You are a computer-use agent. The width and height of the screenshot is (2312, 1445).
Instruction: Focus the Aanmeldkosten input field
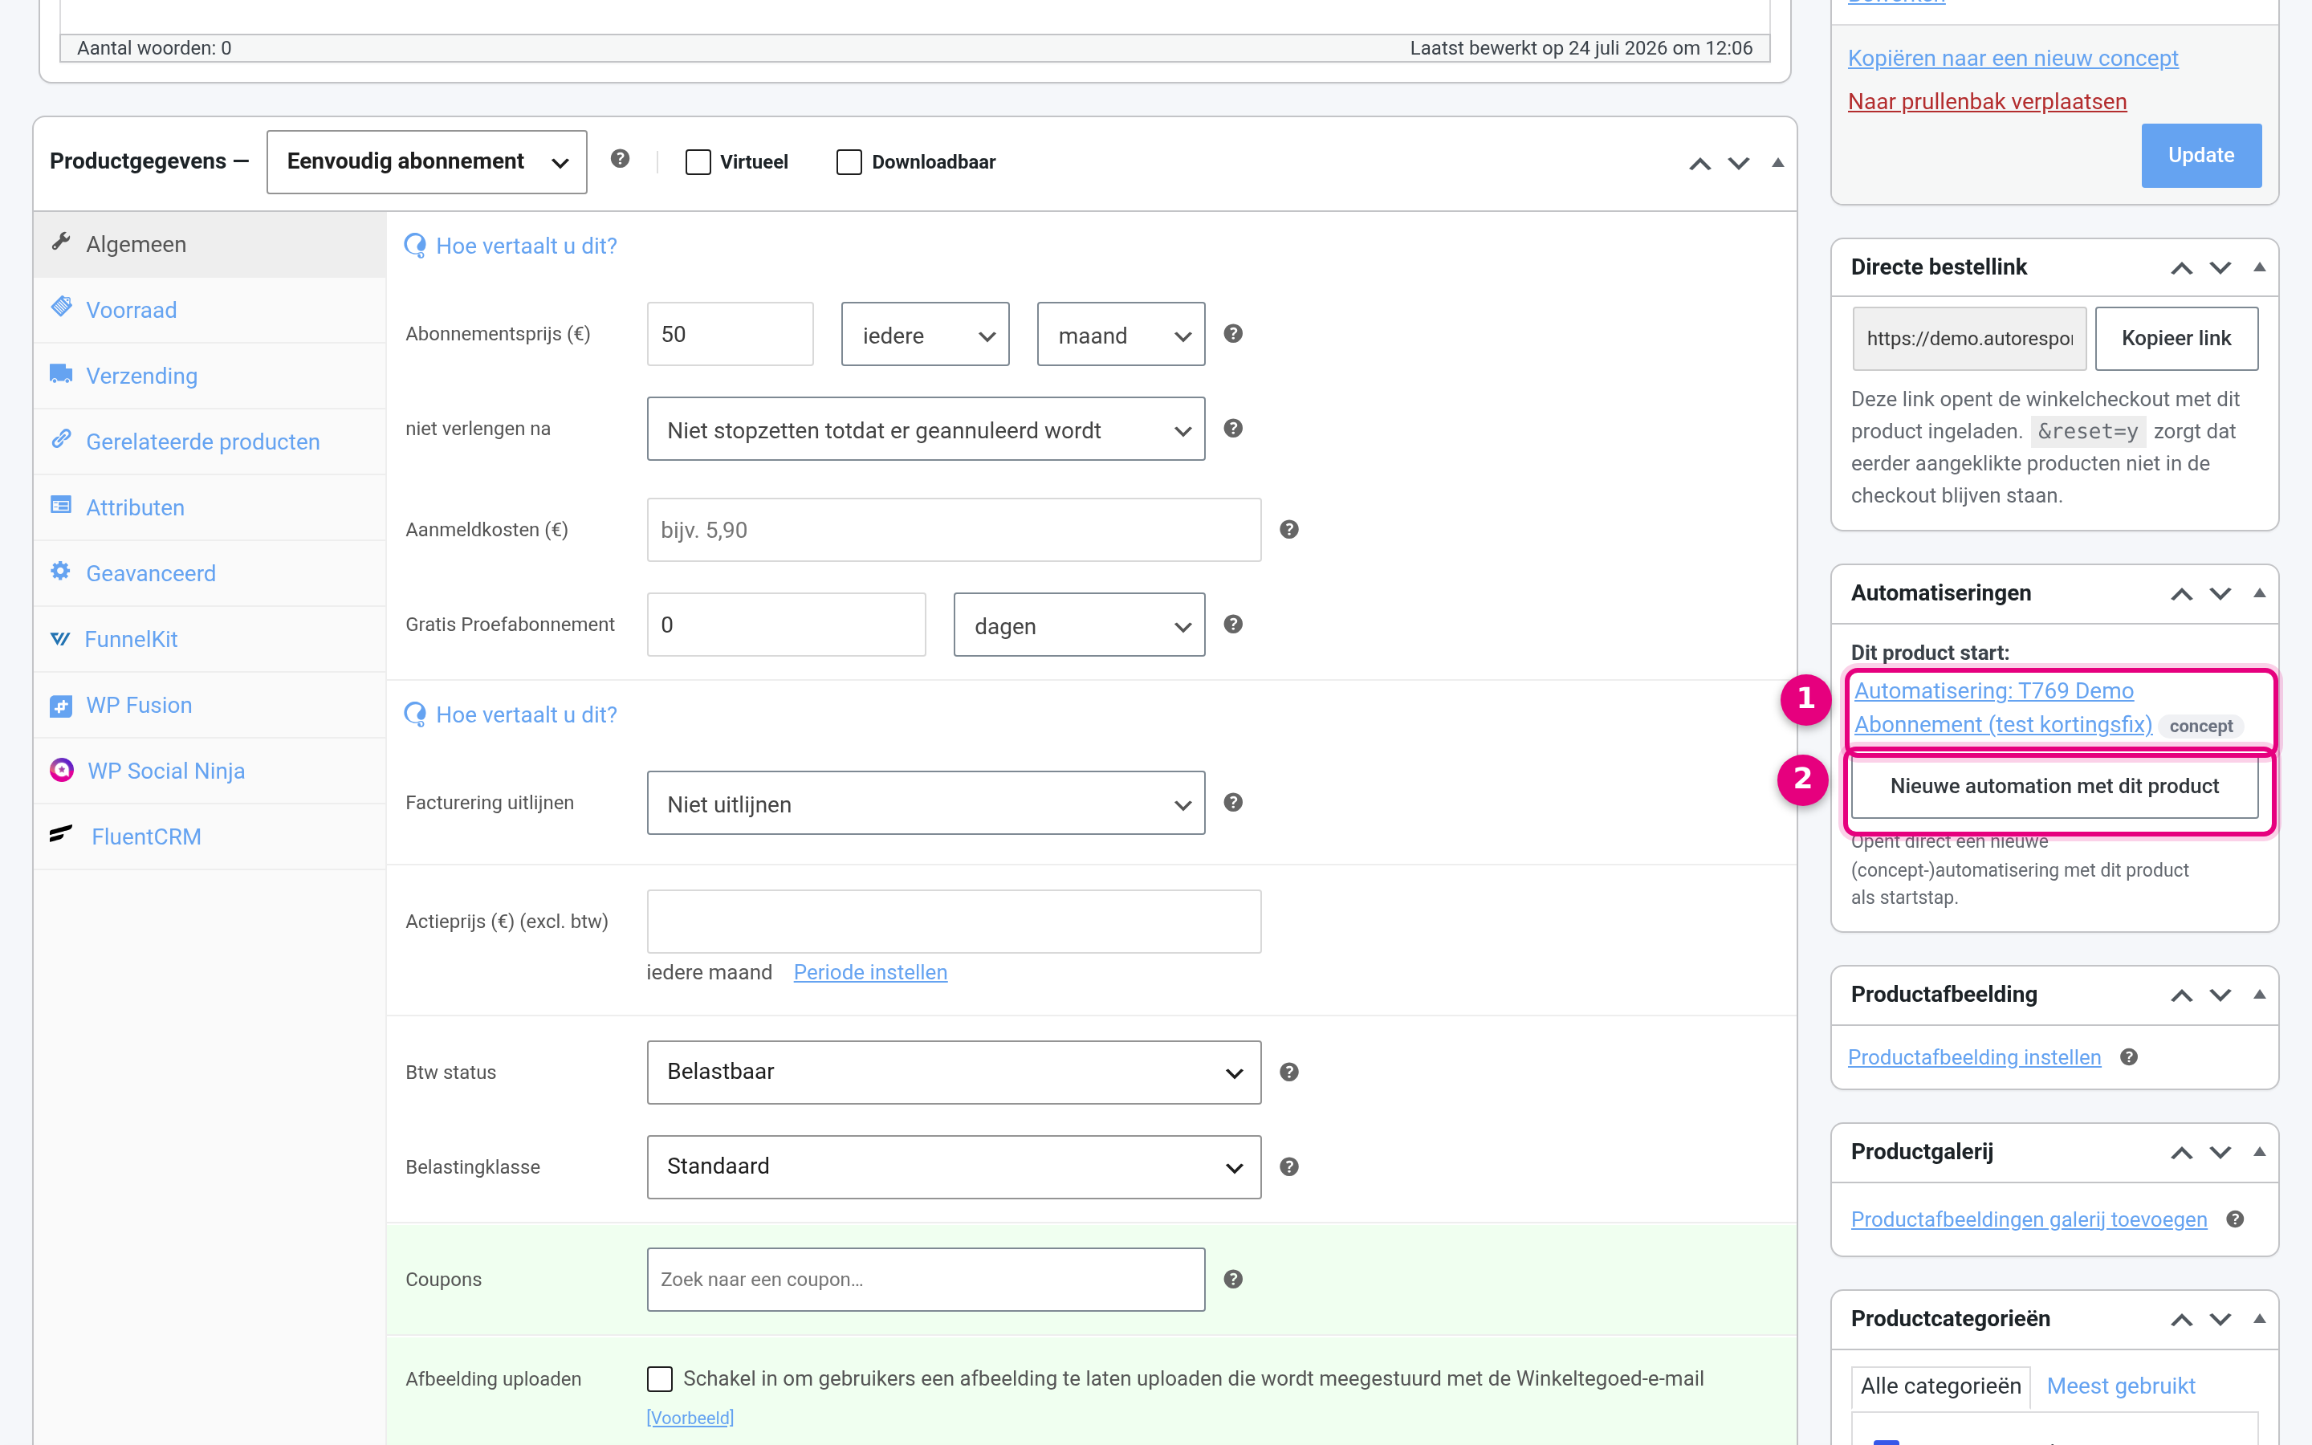click(954, 530)
